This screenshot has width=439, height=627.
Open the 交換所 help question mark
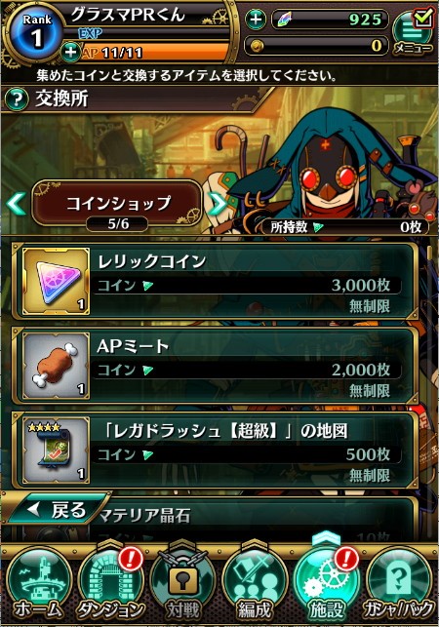tap(17, 98)
